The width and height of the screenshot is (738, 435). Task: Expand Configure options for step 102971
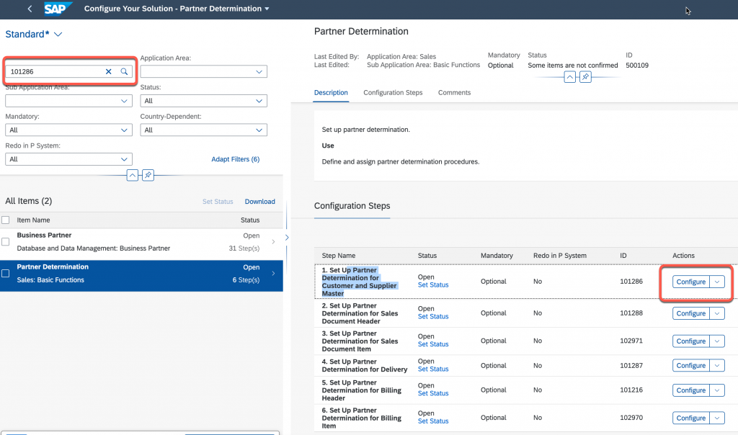pyautogui.click(x=717, y=341)
